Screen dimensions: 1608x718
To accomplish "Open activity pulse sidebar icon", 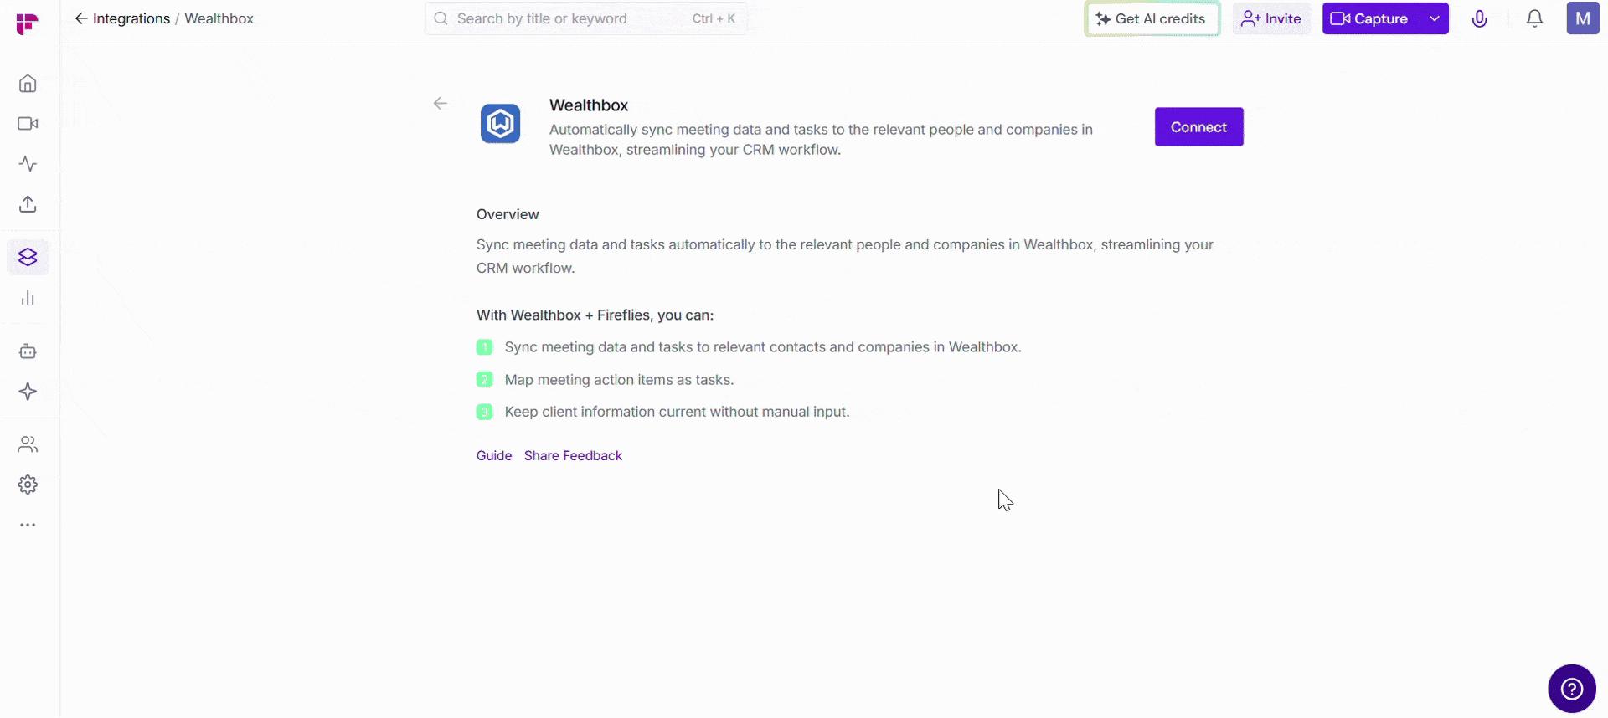I will [x=28, y=164].
